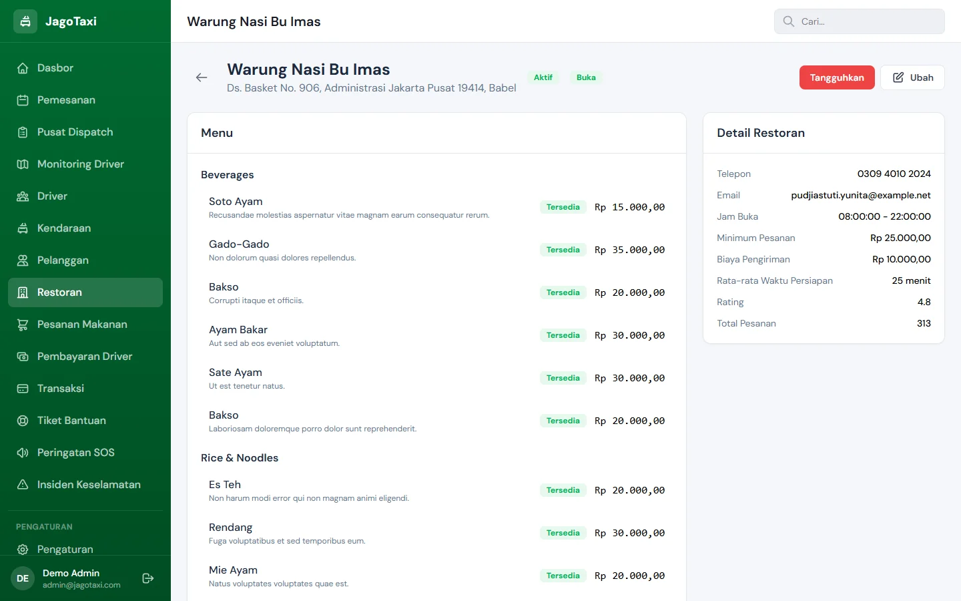
Task: Go back using the left arrow
Action: point(202,77)
